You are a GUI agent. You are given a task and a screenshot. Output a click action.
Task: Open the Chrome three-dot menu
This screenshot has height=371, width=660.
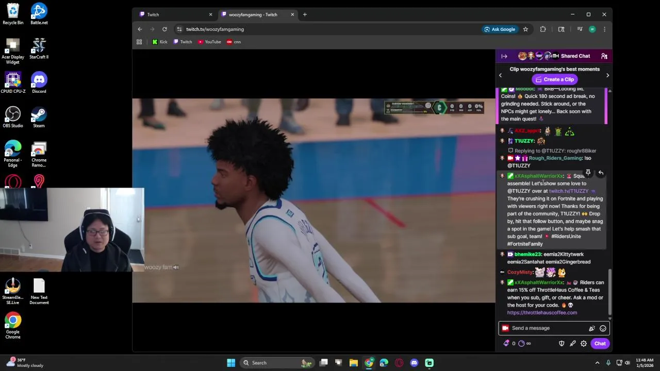tap(604, 29)
